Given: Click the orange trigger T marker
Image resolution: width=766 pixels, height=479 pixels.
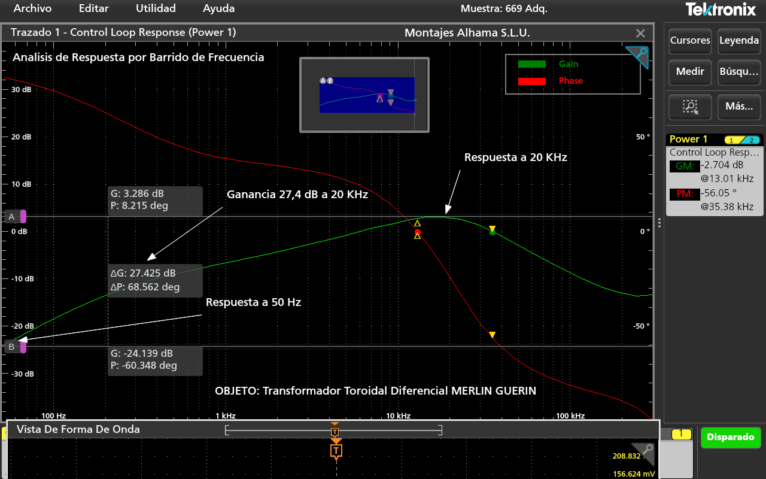Looking at the screenshot, I should click(336, 450).
